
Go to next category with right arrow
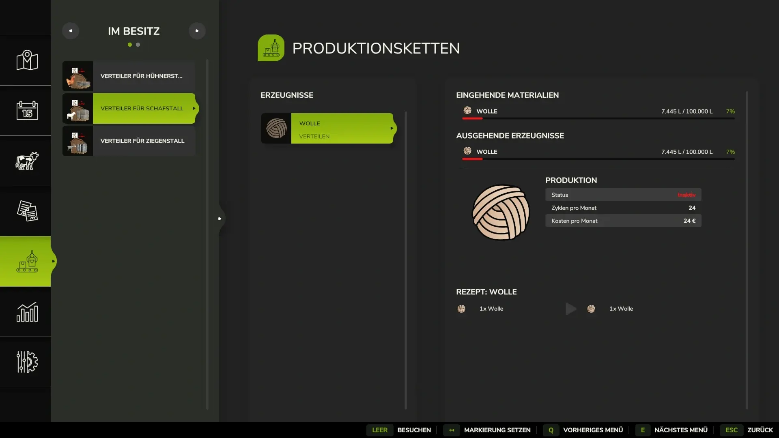tap(197, 31)
